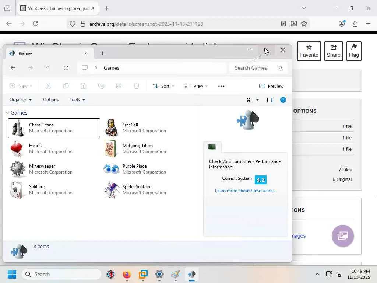Open Purble Place game icon
377x283 pixels.
(111, 169)
